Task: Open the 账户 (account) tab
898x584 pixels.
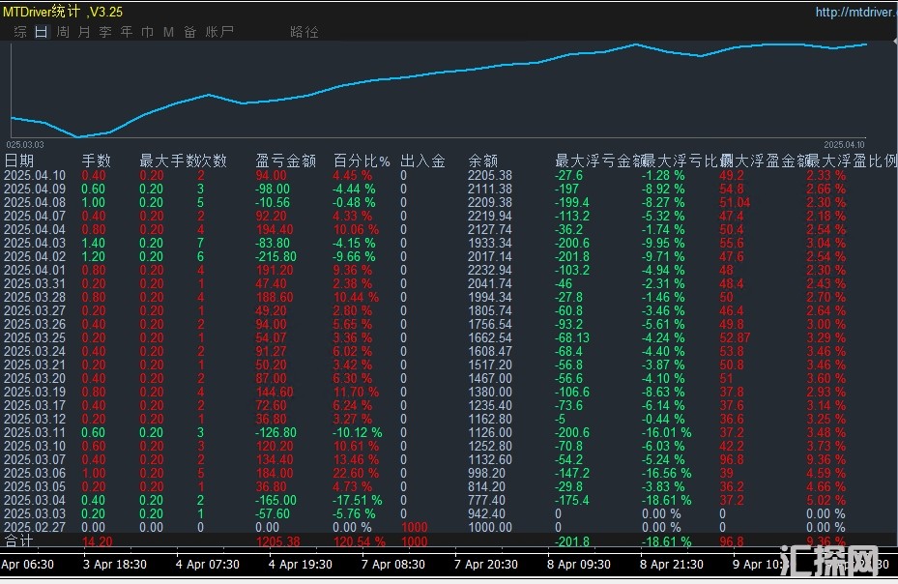Action: pos(219,32)
